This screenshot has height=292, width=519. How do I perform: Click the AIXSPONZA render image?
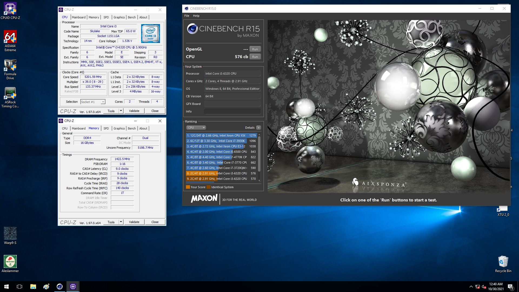pyautogui.click(x=389, y=106)
